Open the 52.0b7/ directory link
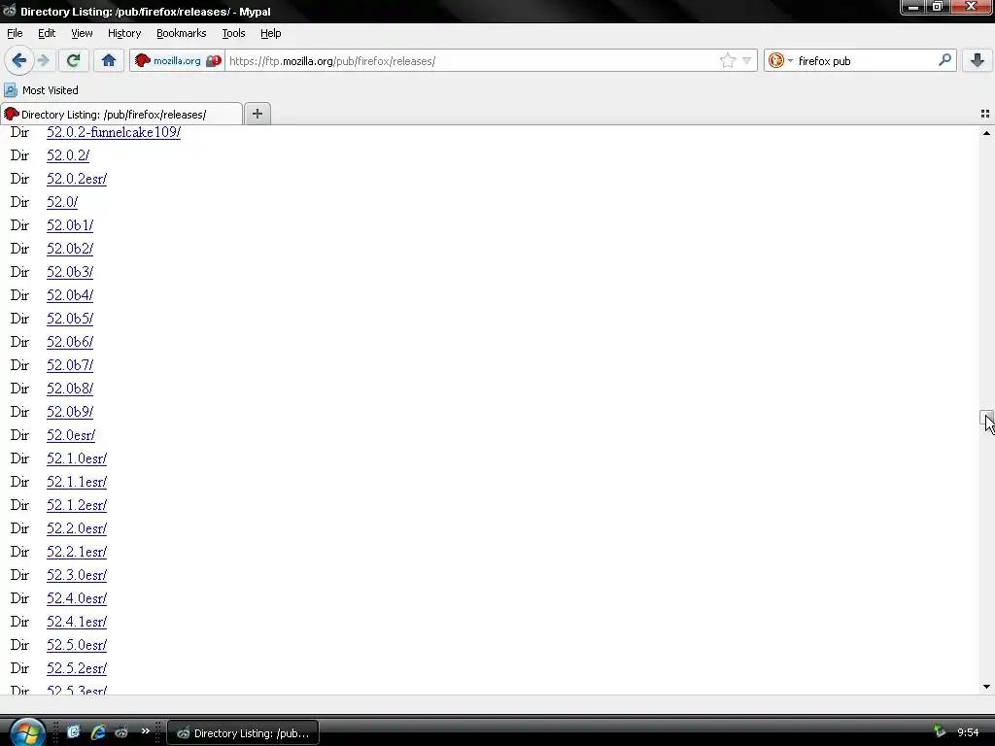 tap(70, 365)
